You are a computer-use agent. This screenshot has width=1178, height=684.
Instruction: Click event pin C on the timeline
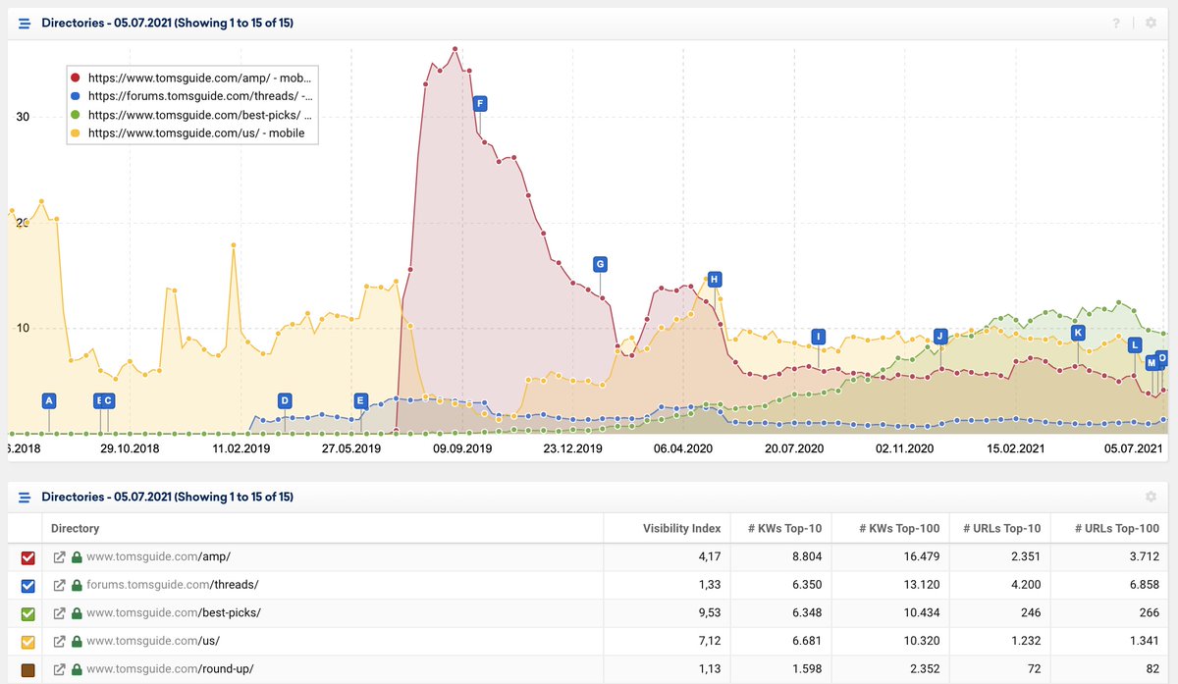(109, 400)
